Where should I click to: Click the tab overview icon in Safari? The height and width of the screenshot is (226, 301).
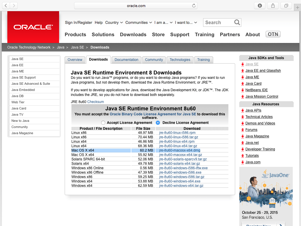286,5
